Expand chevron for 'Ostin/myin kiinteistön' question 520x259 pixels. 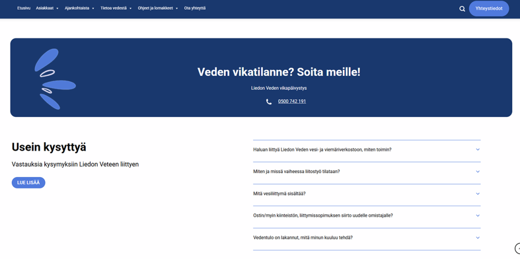pos(477,215)
